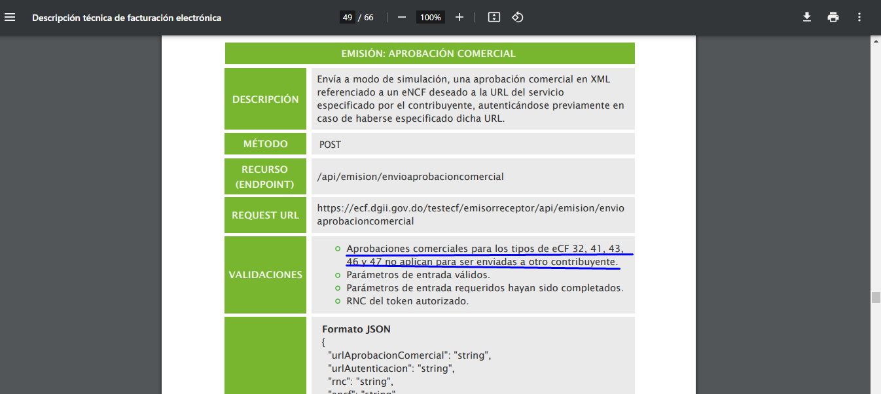Image resolution: width=881 pixels, height=394 pixels.
Task: Click the description paragraph starting 'Envía a modo'
Action: [x=471, y=99]
